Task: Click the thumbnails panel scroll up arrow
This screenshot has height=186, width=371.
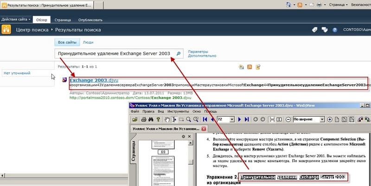Action: (x=190, y=143)
